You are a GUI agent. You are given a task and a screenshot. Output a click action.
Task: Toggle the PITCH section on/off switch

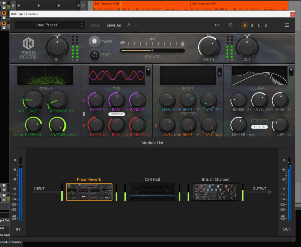(x=220, y=71)
